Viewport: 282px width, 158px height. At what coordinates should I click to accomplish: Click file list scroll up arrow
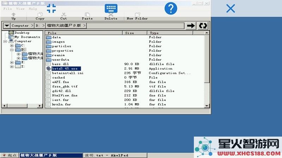[x=207, y=33]
